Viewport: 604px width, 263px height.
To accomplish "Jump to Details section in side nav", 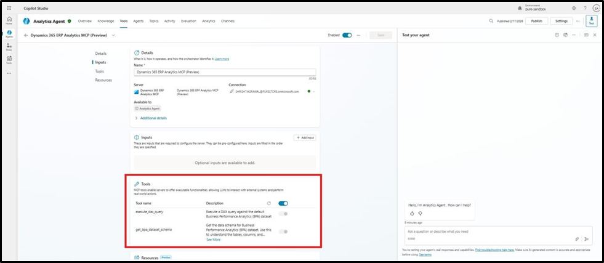I will click(x=100, y=54).
